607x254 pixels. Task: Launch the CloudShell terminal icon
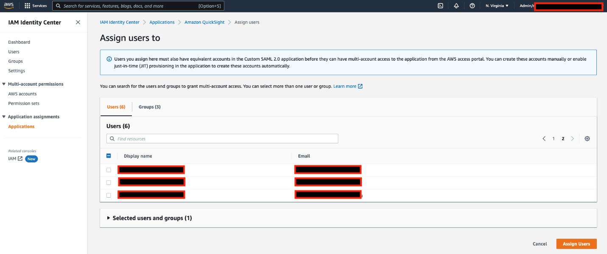(441, 6)
